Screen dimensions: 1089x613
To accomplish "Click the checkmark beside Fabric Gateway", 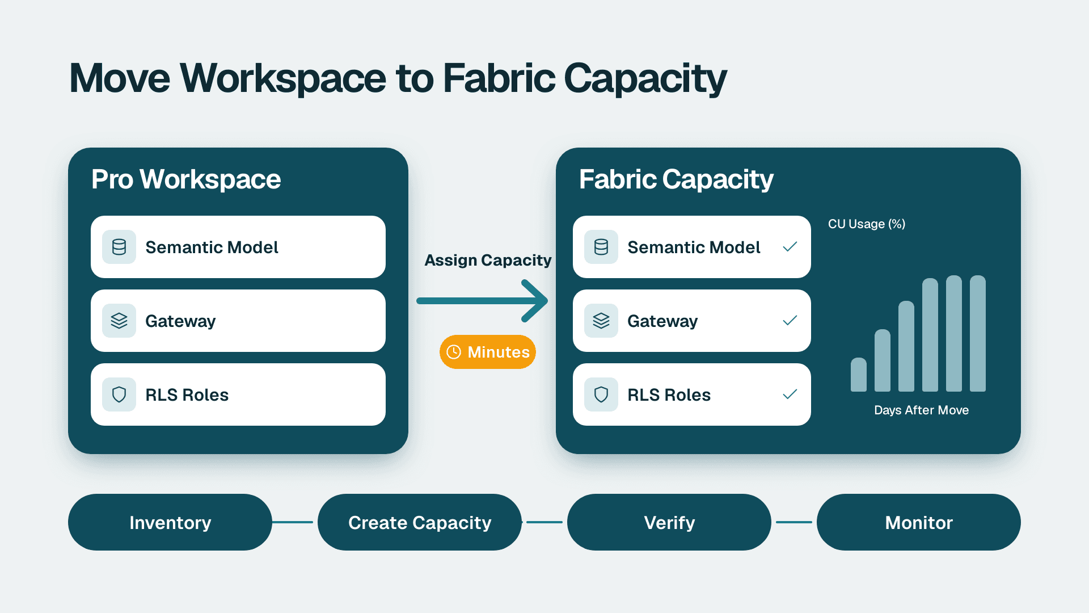I will (790, 321).
